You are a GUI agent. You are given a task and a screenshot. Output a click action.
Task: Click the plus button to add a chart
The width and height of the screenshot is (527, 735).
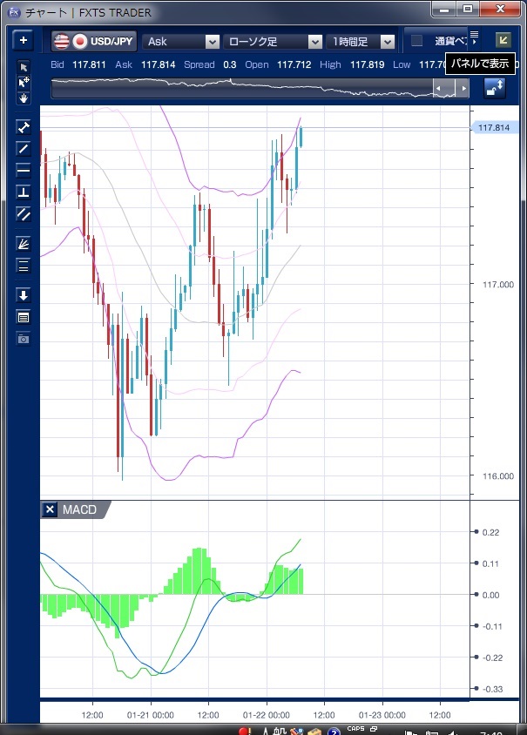24,40
